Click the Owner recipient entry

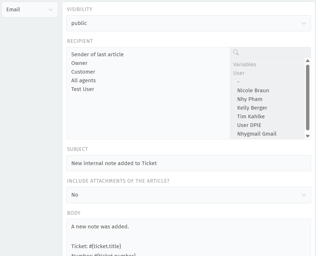point(79,63)
